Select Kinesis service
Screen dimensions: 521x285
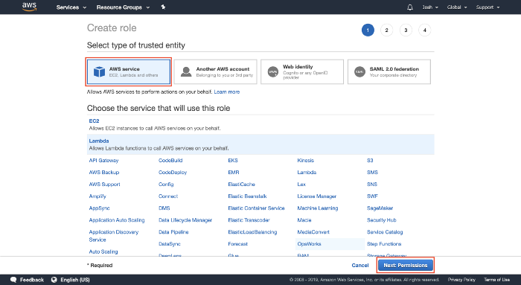306,161
